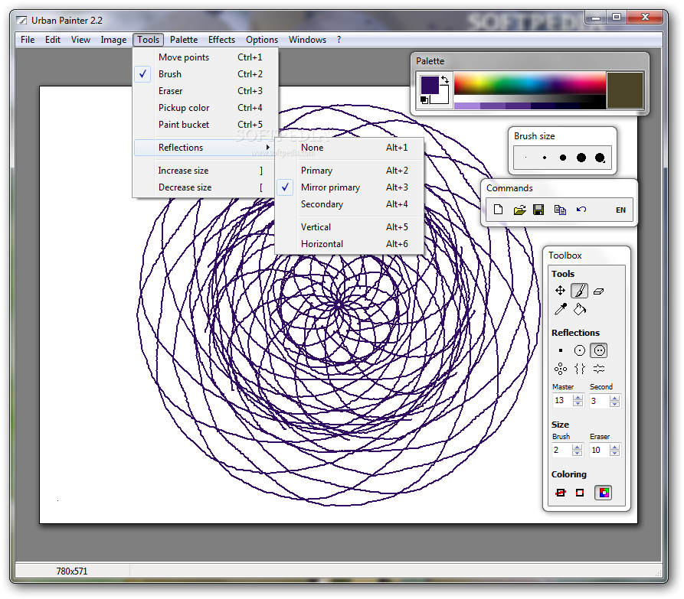Select the first Coloring mode icon with red line
684x599 pixels.
click(x=561, y=493)
